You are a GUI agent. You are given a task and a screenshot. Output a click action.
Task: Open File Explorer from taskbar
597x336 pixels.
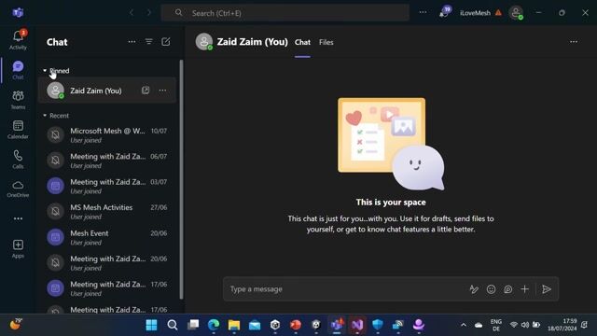coord(234,325)
